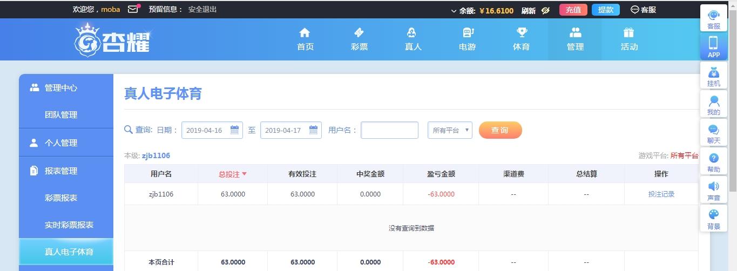The height and width of the screenshot is (271, 737).
Task: Open the 帮助 help sidebar icon
Action: pos(713,161)
